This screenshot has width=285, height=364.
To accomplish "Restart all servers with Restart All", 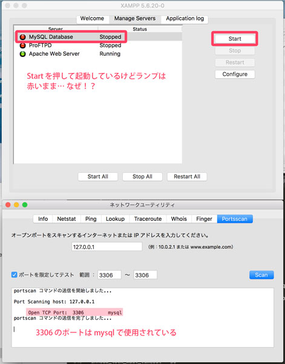I will click(x=187, y=177).
